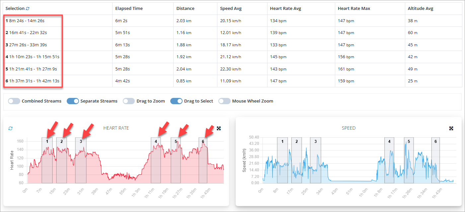Enable the Combined Streams toggle
The width and height of the screenshot is (465, 212).
pyautogui.click(x=14, y=101)
